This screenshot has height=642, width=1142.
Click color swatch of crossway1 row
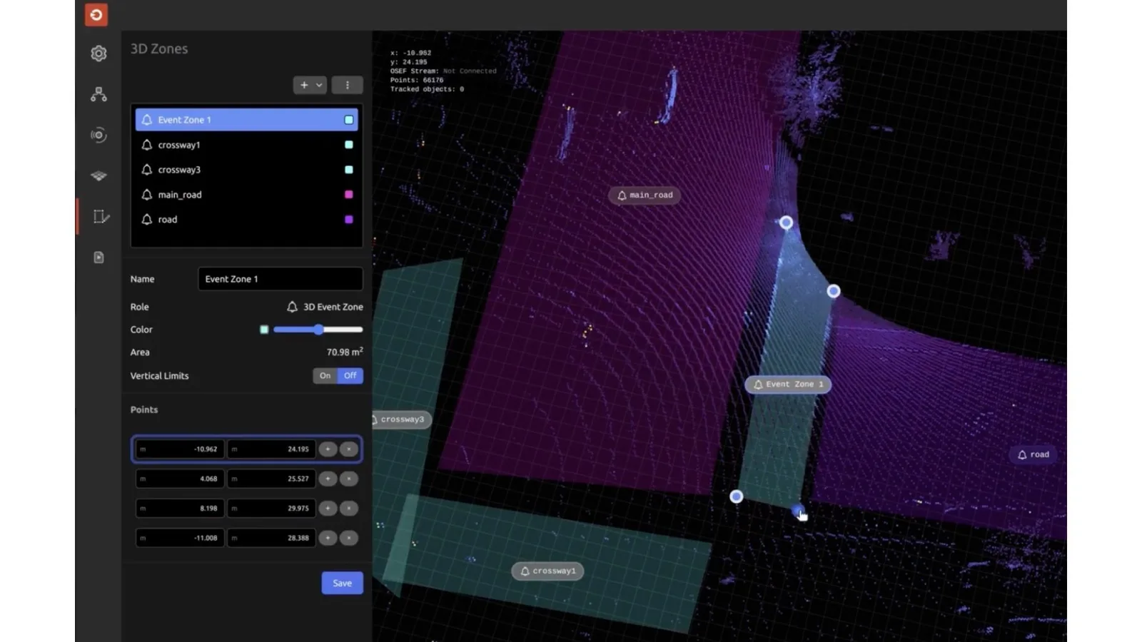(349, 145)
